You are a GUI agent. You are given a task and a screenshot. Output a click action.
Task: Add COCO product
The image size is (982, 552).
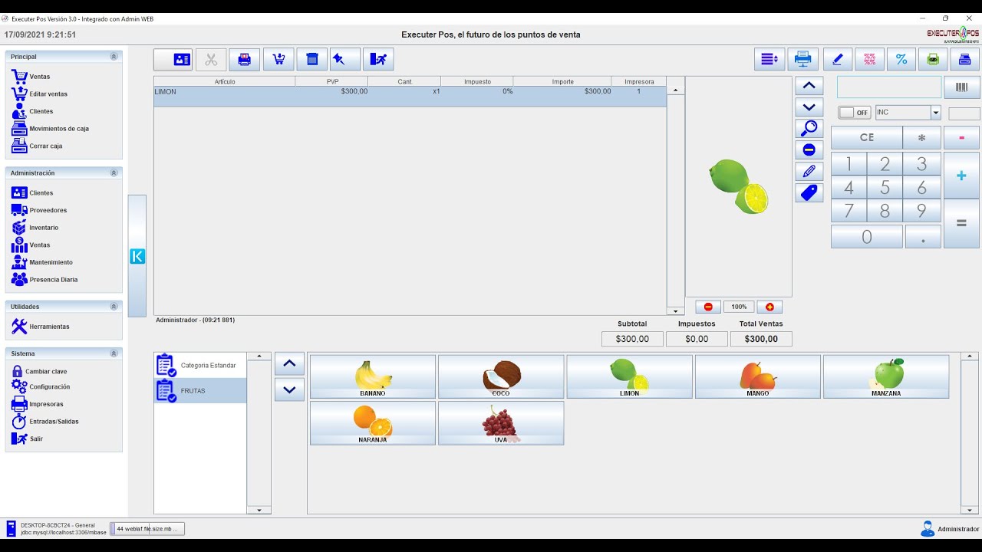tap(501, 376)
